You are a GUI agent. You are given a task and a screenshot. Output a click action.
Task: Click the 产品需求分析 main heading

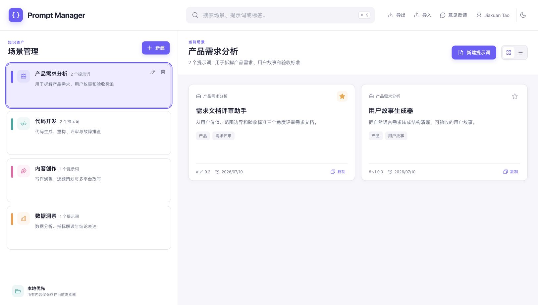point(213,51)
